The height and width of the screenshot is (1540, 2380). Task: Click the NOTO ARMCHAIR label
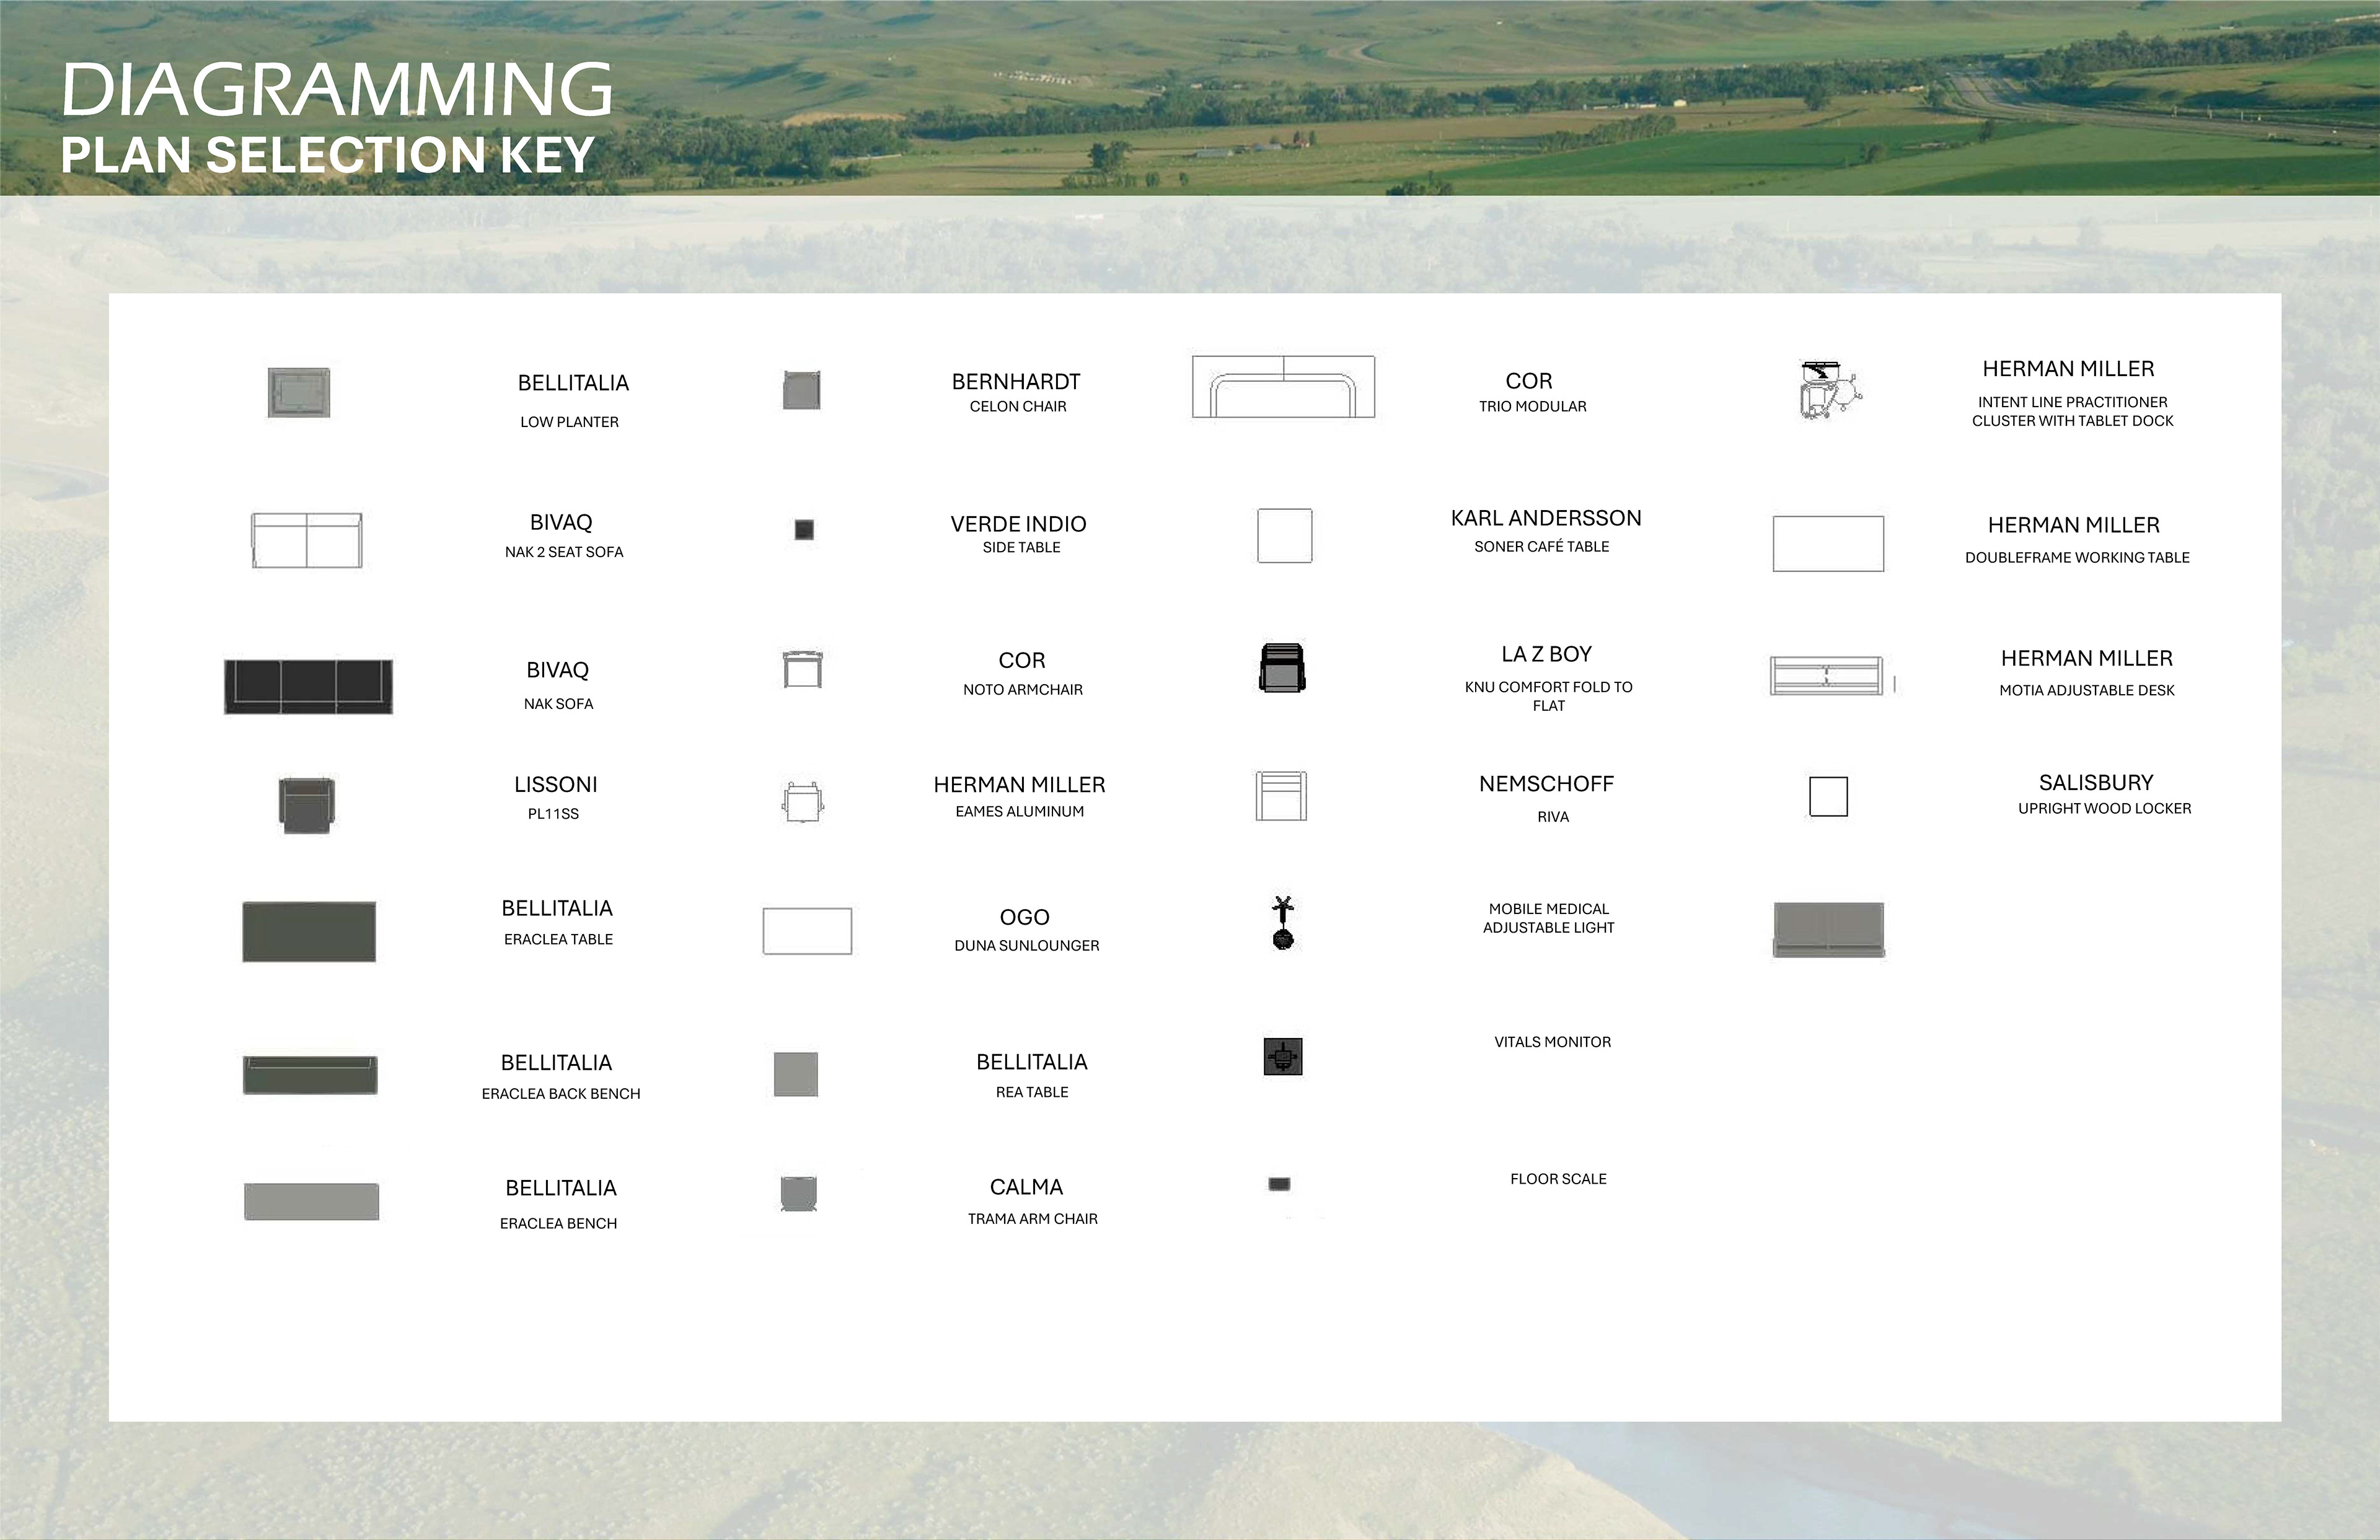point(1023,690)
